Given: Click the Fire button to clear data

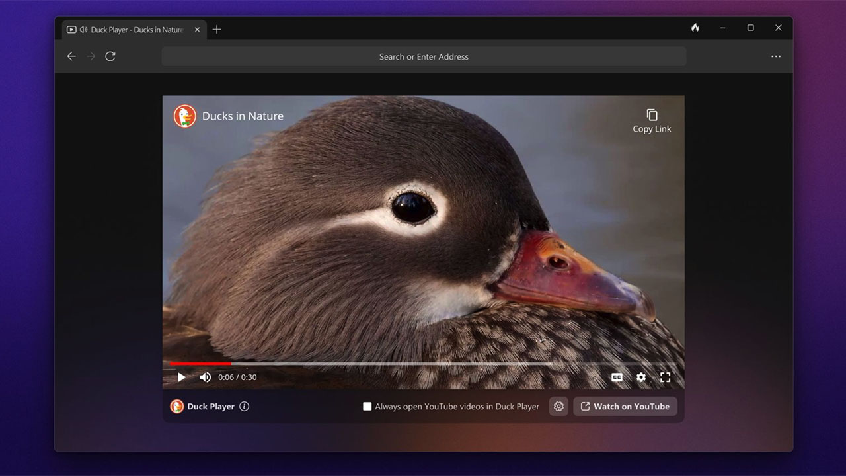Looking at the screenshot, I should [x=695, y=28].
